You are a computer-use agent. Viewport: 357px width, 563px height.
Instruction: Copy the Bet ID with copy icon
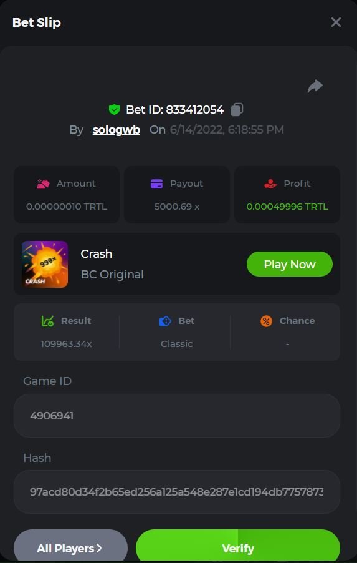237,109
